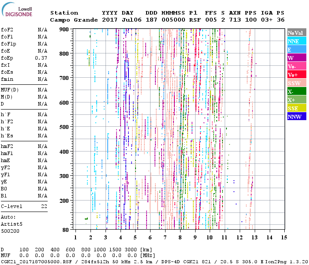Select the dark green X- legend swatch
The width and height of the screenshot is (309, 265).
(x=296, y=92)
